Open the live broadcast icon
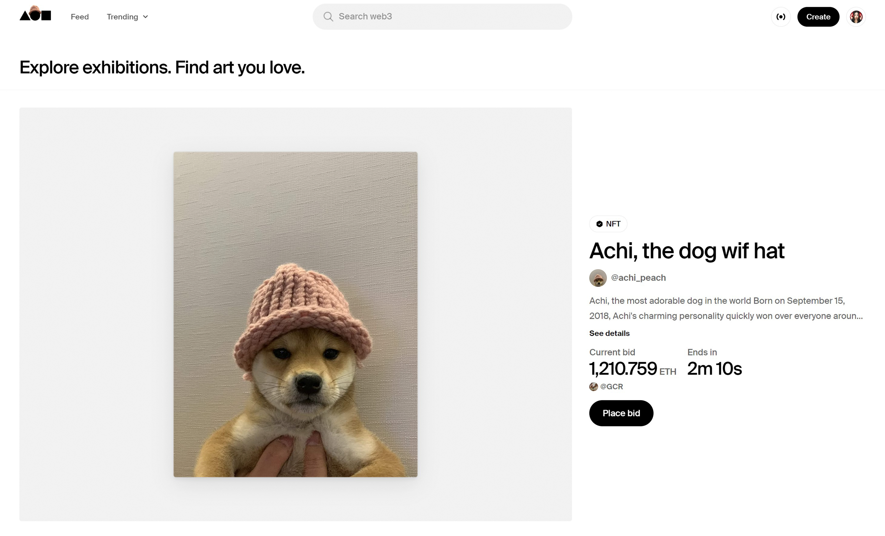 click(781, 17)
